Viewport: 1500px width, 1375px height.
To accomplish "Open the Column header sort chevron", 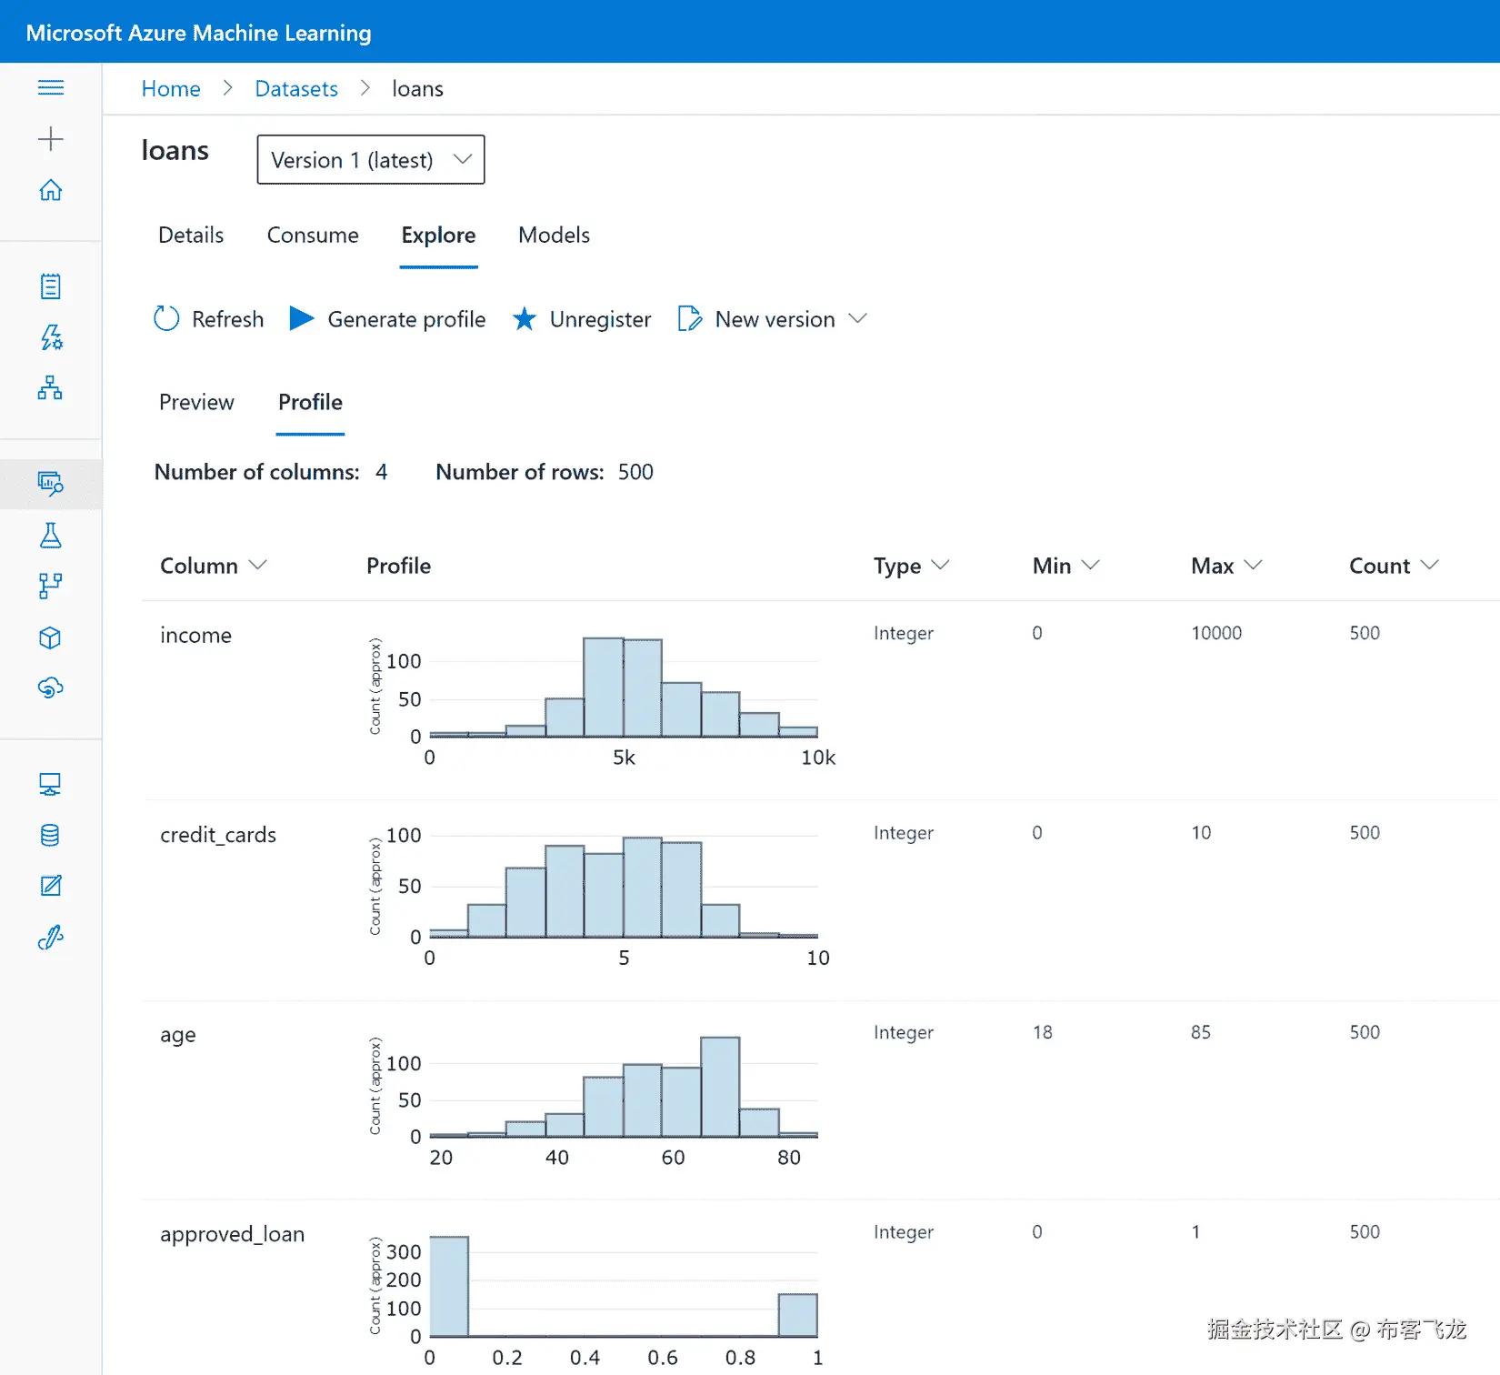I will 258,565.
